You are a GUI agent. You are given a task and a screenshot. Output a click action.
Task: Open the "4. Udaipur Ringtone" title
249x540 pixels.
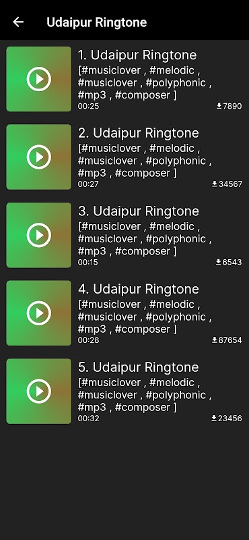[139, 289]
